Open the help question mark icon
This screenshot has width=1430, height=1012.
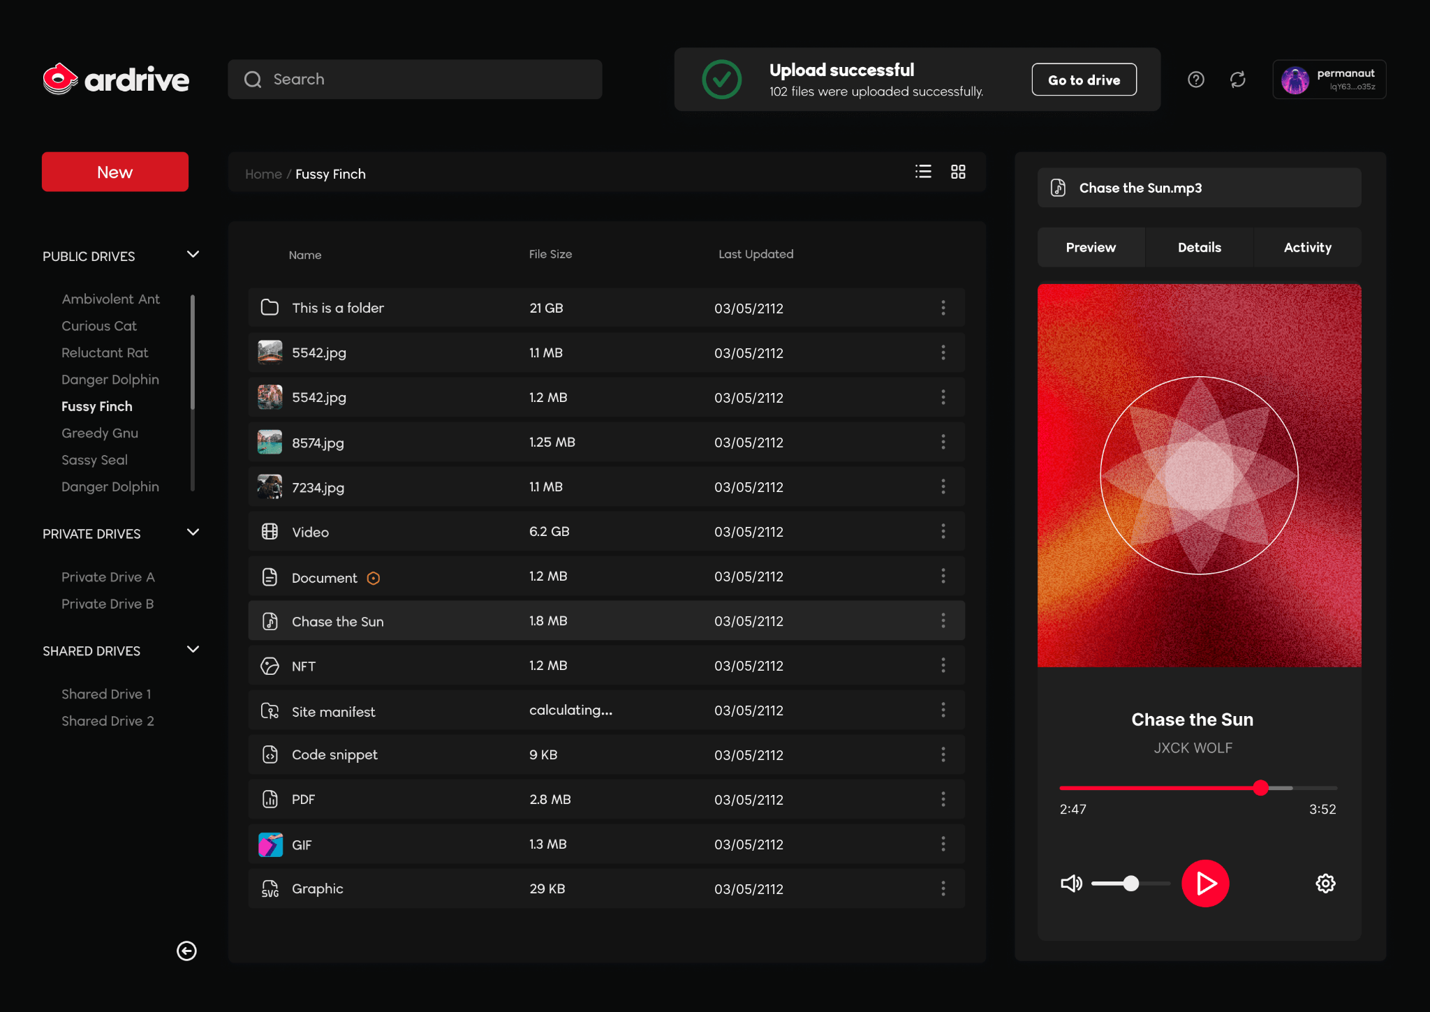(x=1196, y=80)
